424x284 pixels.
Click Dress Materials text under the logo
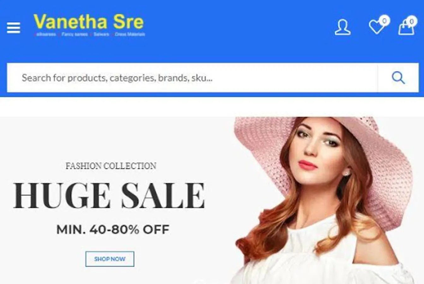130,34
